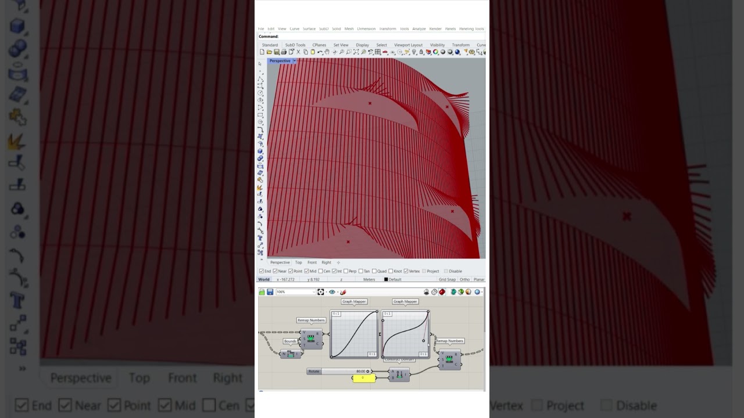Viewport: 744px width, 418px height.
Task: Toggle the Planar status button
Action: click(479, 279)
